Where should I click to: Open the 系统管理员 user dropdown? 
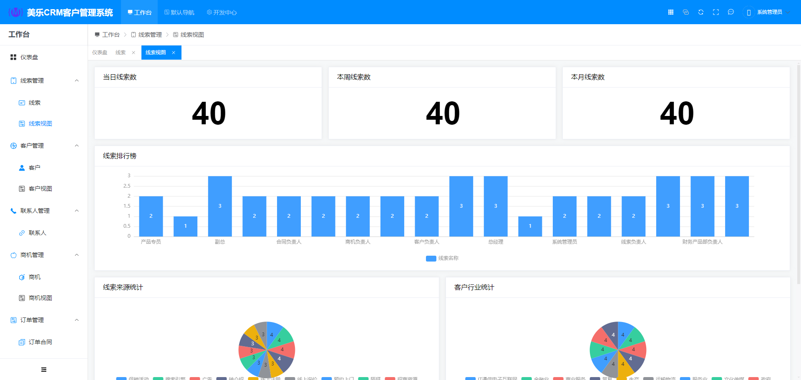click(x=769, y=12)
